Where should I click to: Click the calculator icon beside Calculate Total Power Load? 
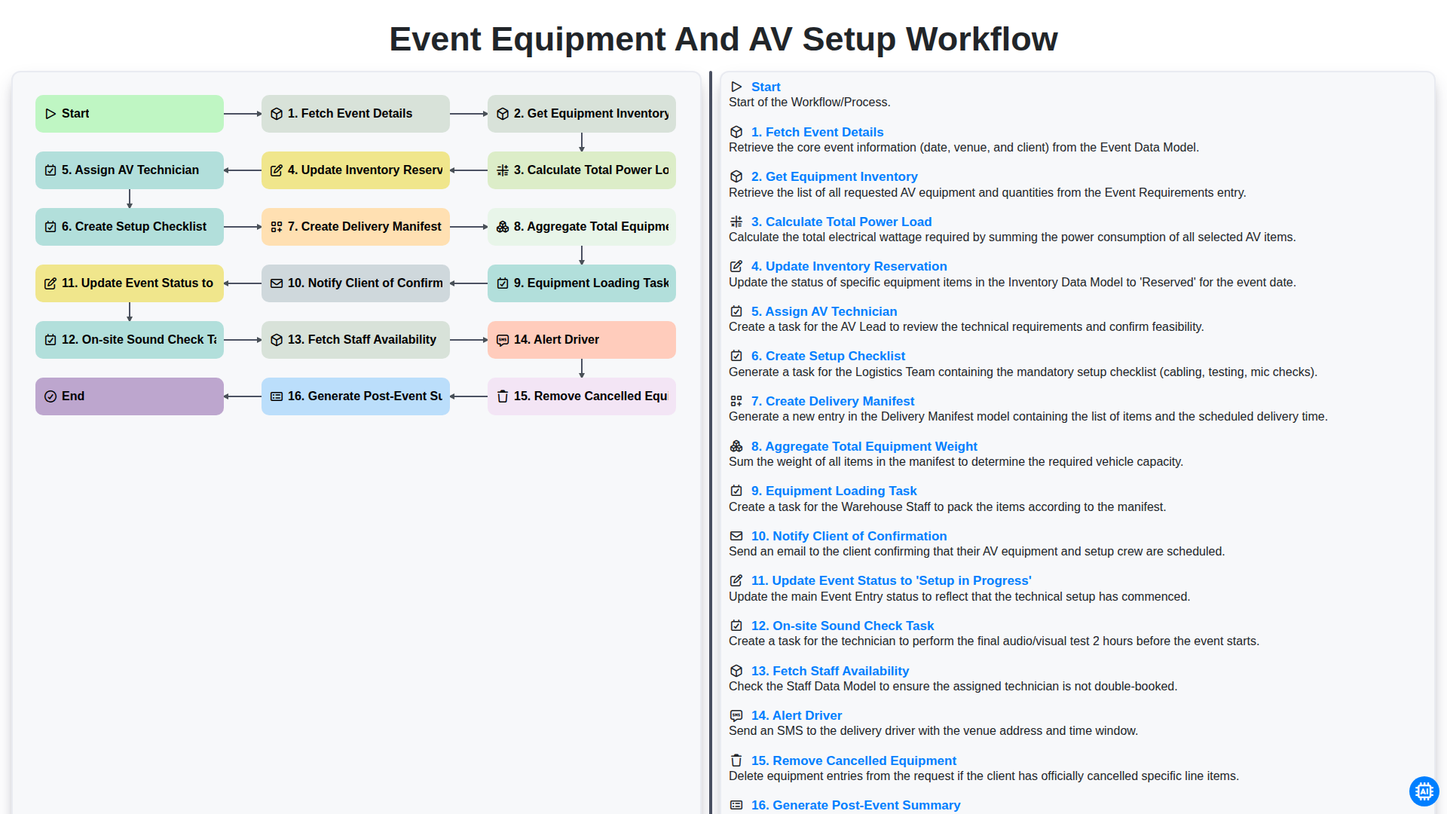point(736,222)
